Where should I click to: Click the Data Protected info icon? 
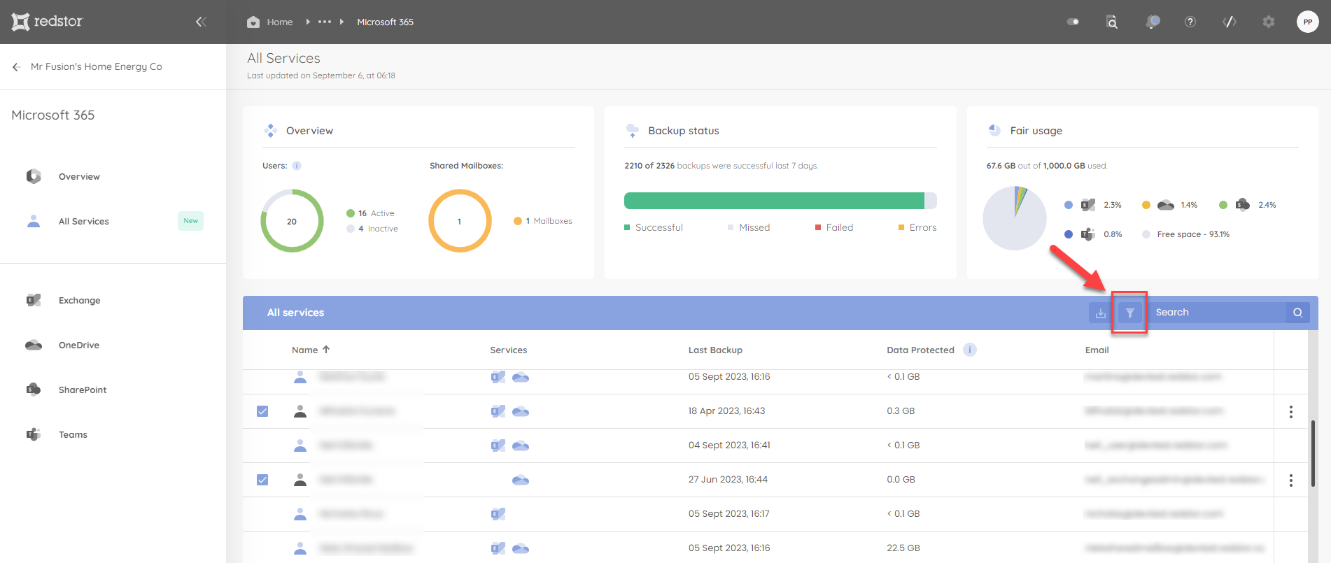coord(969,350)
